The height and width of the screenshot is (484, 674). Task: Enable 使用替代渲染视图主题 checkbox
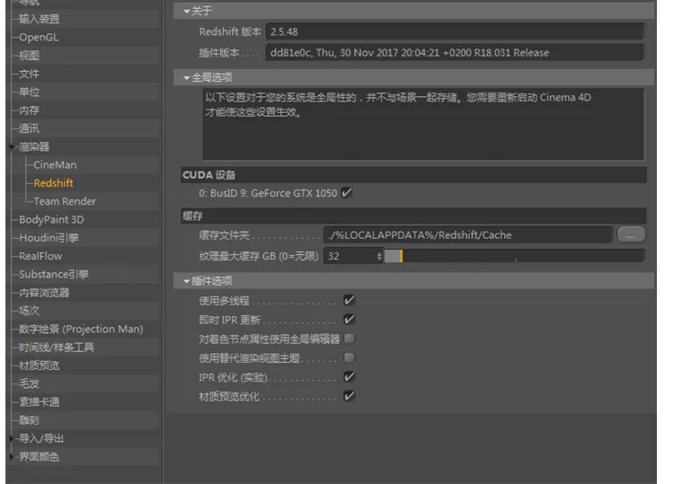point(350,357)
